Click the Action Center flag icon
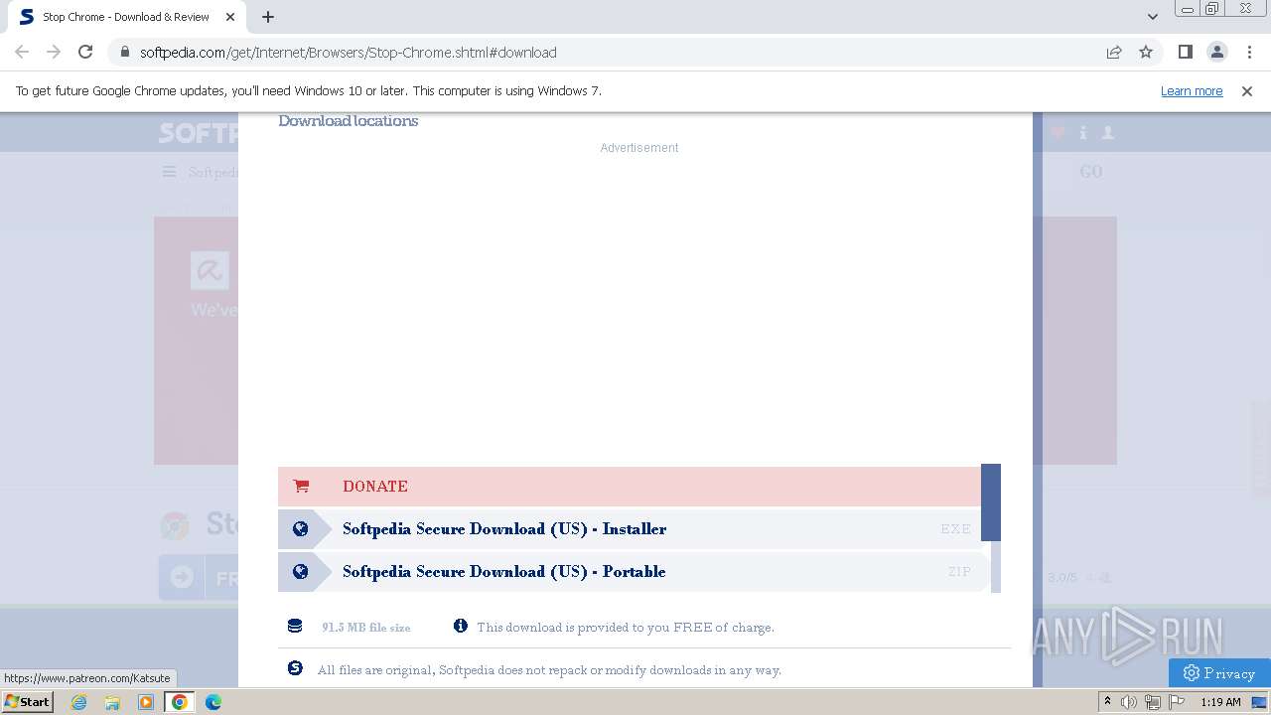1271x715 pixels. pyautogui.click(x=1175, y=702)
